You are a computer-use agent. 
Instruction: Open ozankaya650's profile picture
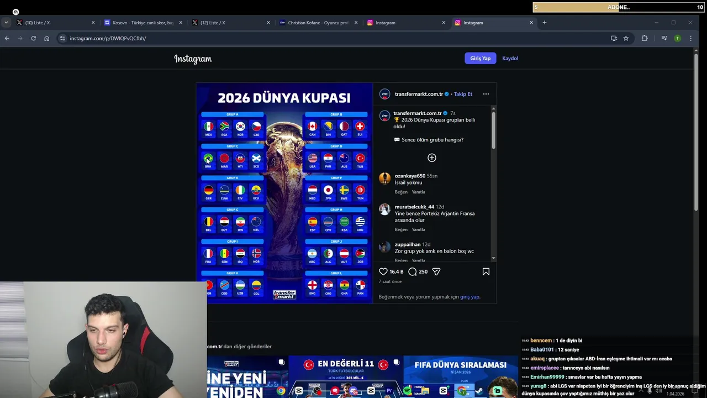coord(385,178)
